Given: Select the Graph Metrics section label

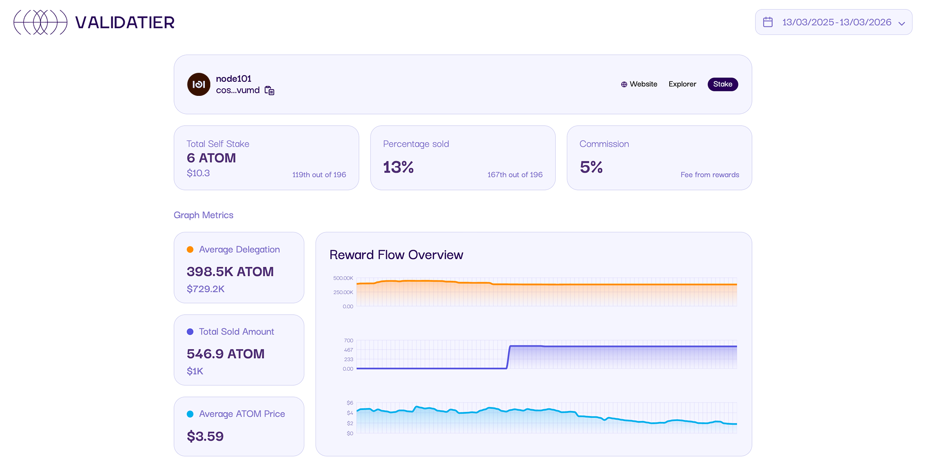Looking at the screenshot, I should (203, 215).
